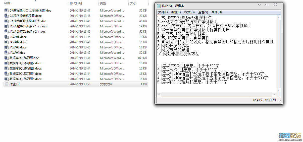Click Word icon of 数据库SQL练习题3.docx
This screenshot has height=142, width=303.
point(7,68)
